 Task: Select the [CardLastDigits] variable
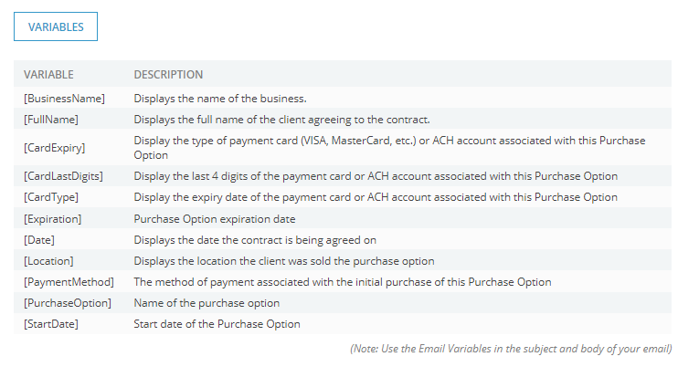(x=63, y=176)
